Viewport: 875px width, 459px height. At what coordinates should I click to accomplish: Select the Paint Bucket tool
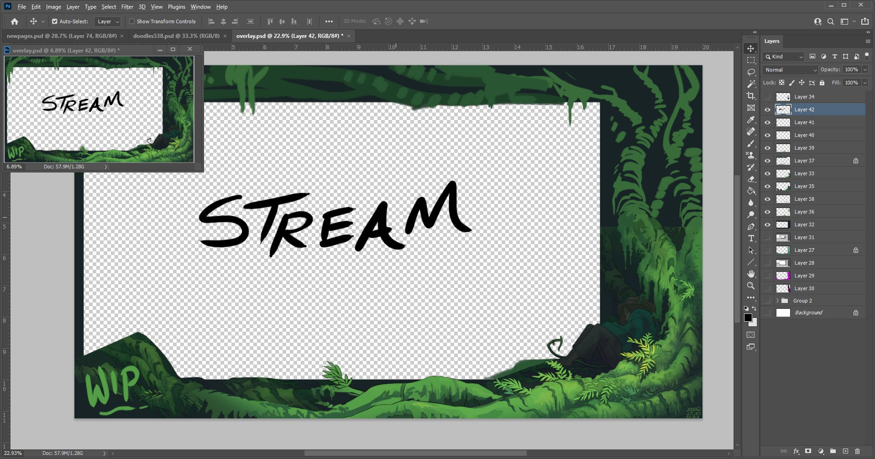(751, 191)
